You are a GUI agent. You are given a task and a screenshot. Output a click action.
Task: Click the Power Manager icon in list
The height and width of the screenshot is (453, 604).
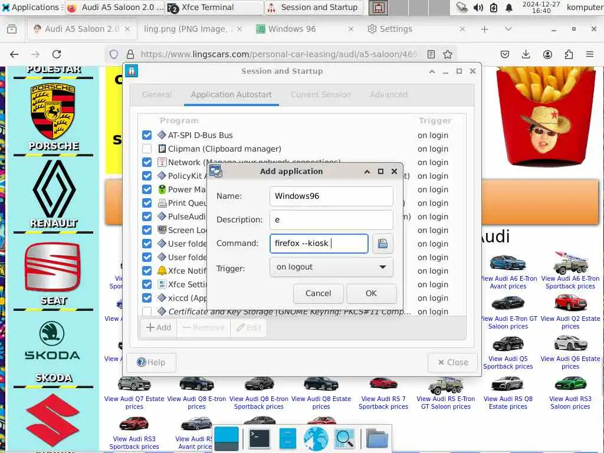[x=162, y=189]
